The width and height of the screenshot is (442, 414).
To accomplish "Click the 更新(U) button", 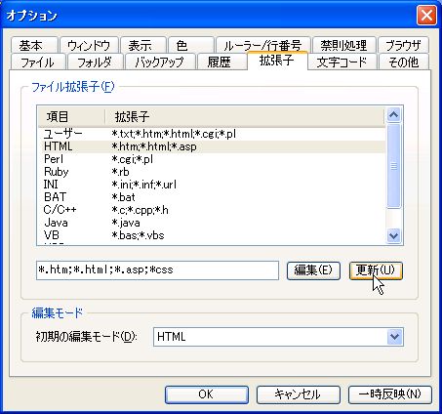I will [376, 270].
